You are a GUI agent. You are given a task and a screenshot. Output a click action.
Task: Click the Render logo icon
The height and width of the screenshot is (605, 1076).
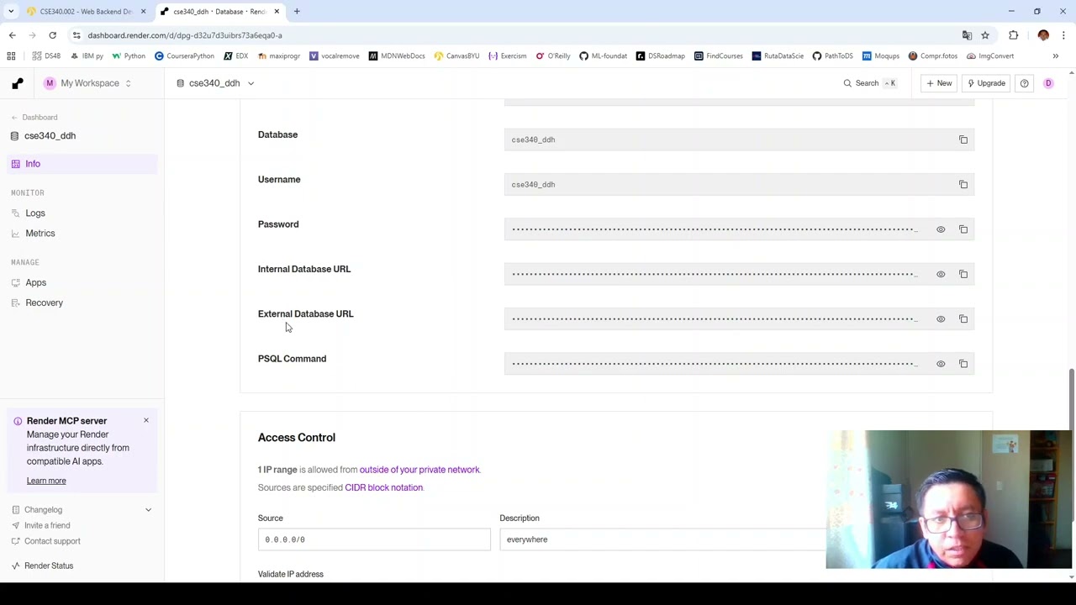click(x=17, y=83)
